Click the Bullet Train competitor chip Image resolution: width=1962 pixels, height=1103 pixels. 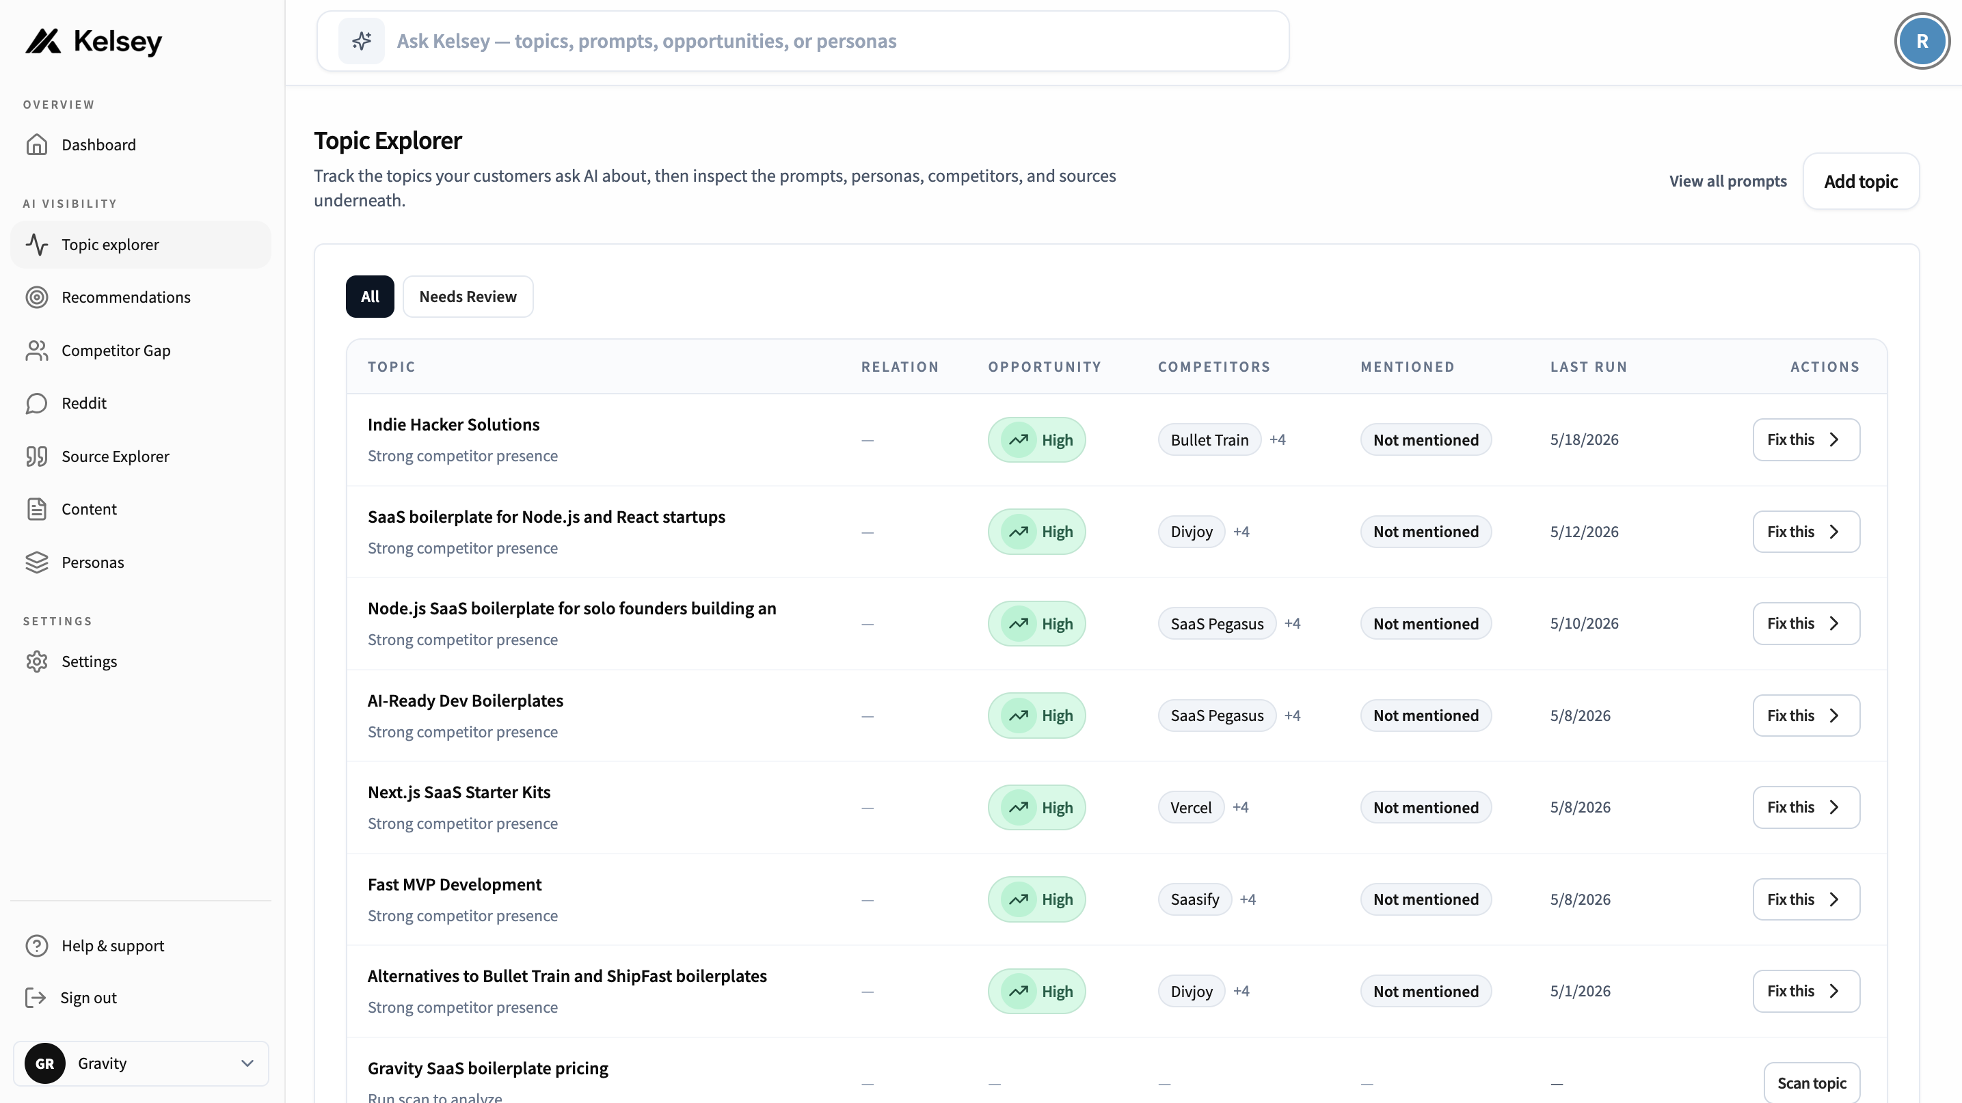[1209, 439]
